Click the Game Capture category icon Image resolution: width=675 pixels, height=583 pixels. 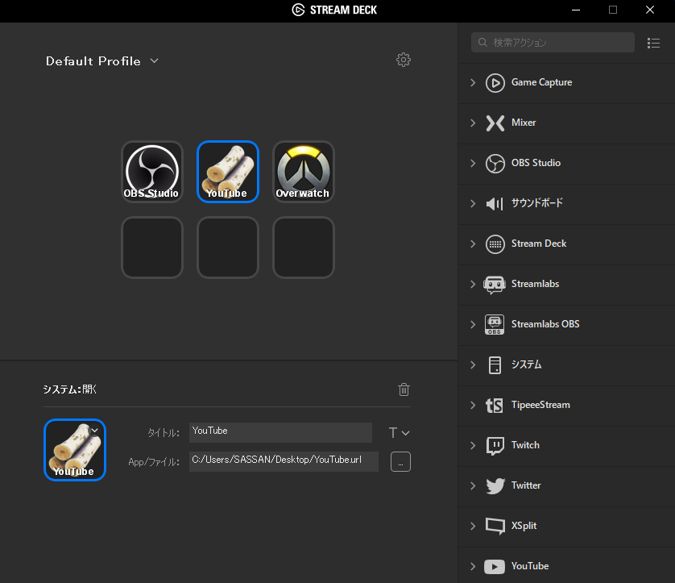[495, 83]
